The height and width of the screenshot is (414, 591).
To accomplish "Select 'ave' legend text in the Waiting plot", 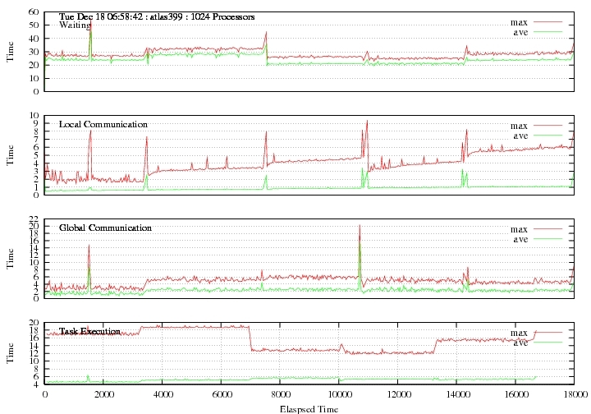I will coord(520,32).
